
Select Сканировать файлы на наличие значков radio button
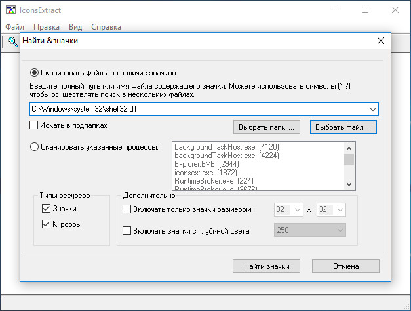point(35,72)
